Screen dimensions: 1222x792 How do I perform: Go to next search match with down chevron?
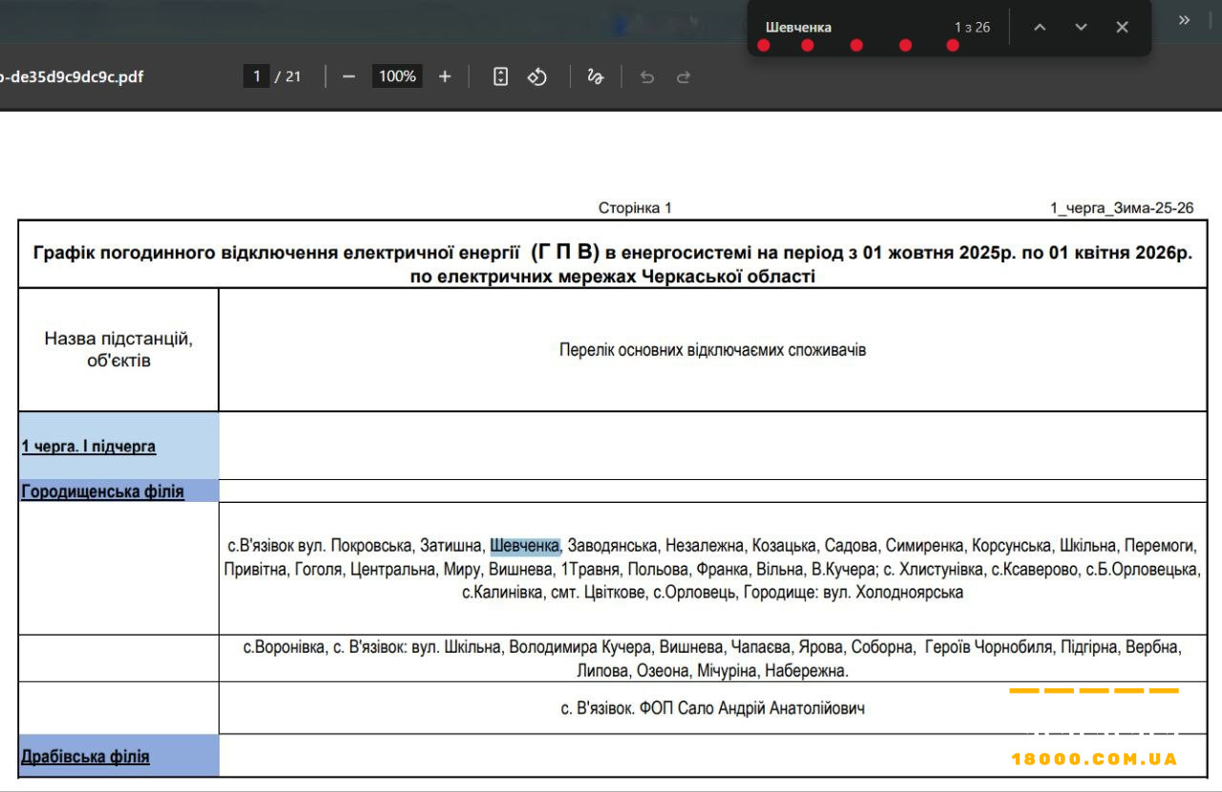click(x=1081, y=27)
